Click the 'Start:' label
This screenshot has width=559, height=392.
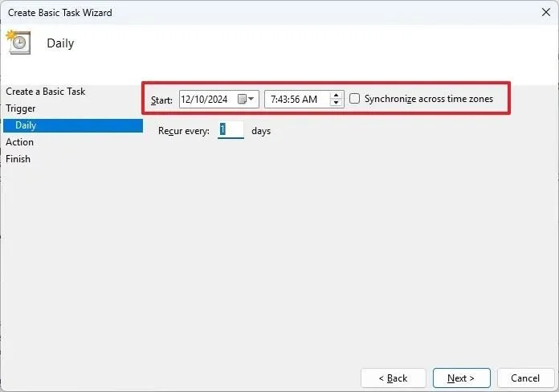point(161,100)
